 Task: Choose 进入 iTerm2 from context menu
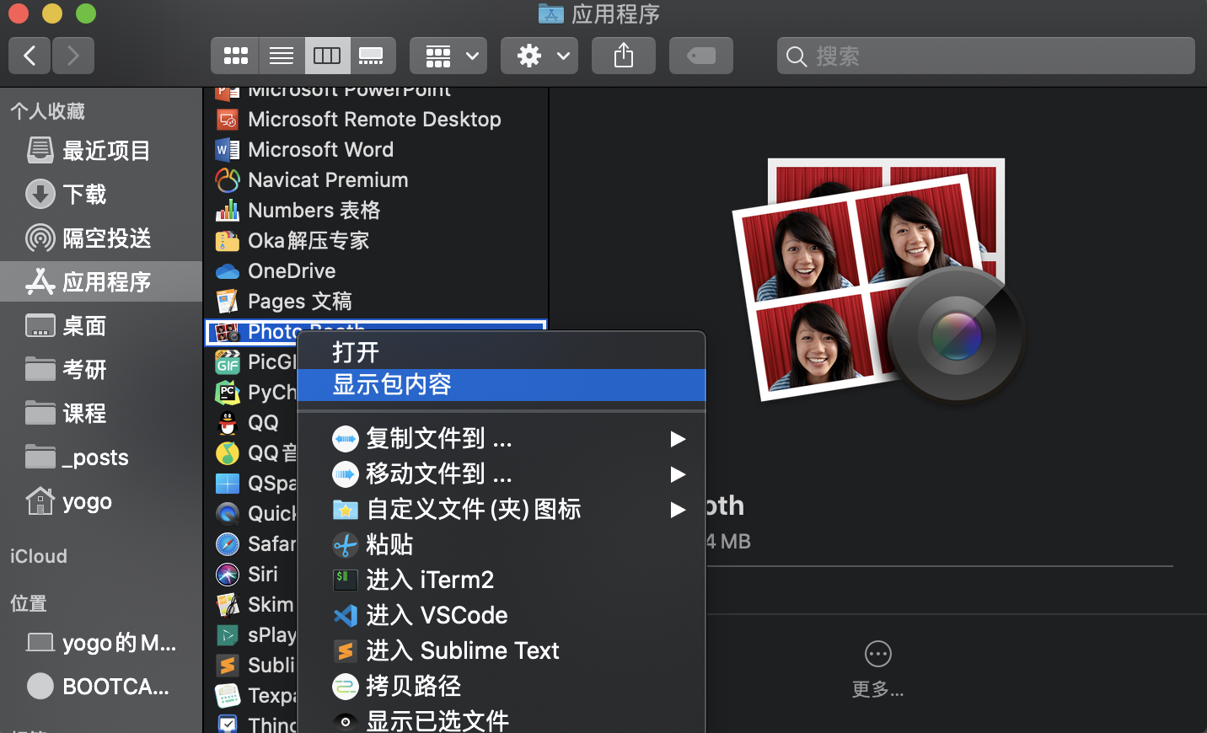(502, 581)
